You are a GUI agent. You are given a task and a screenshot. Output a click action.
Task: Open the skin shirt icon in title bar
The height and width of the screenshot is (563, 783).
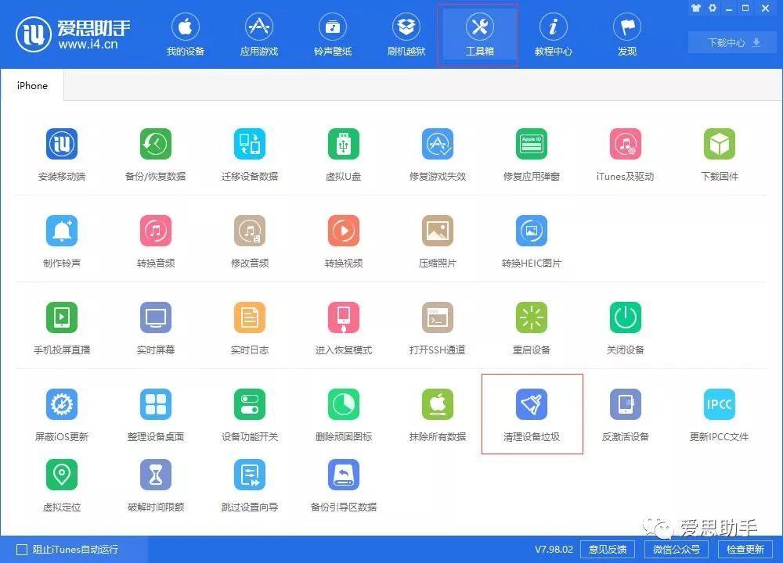tap(695, 8)
